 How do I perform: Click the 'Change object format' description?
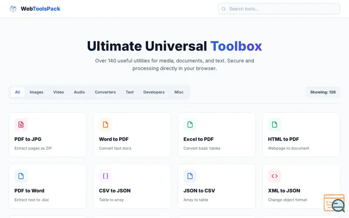(287, 200)
